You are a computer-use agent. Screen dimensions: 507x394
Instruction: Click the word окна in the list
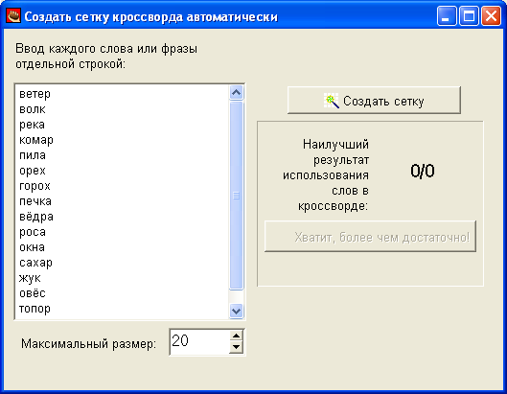pyautogui.click(x=32, y=247)
